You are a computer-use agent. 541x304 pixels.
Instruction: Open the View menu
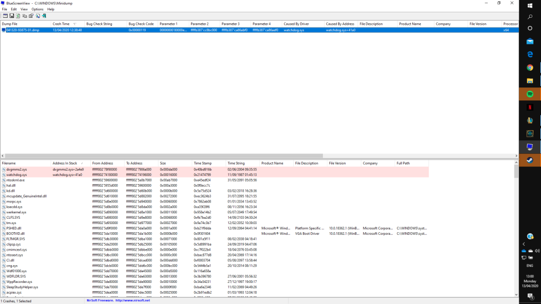tap(24, 9)
